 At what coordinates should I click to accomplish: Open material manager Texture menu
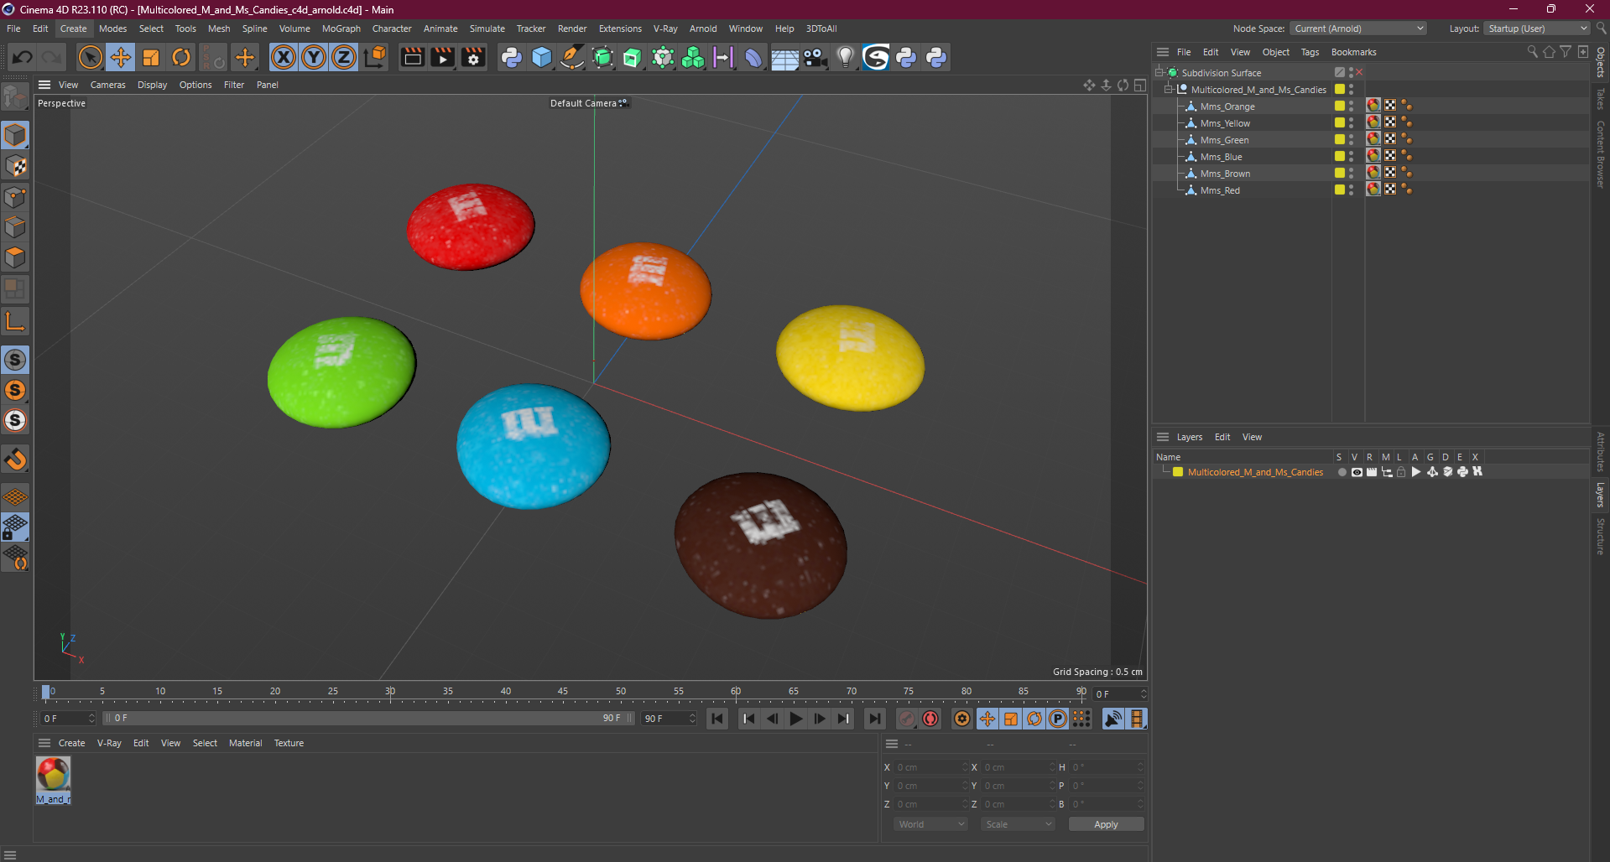[x=289, y=743]
